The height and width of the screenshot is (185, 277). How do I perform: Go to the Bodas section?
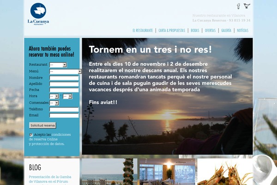(x=195, y=31)
